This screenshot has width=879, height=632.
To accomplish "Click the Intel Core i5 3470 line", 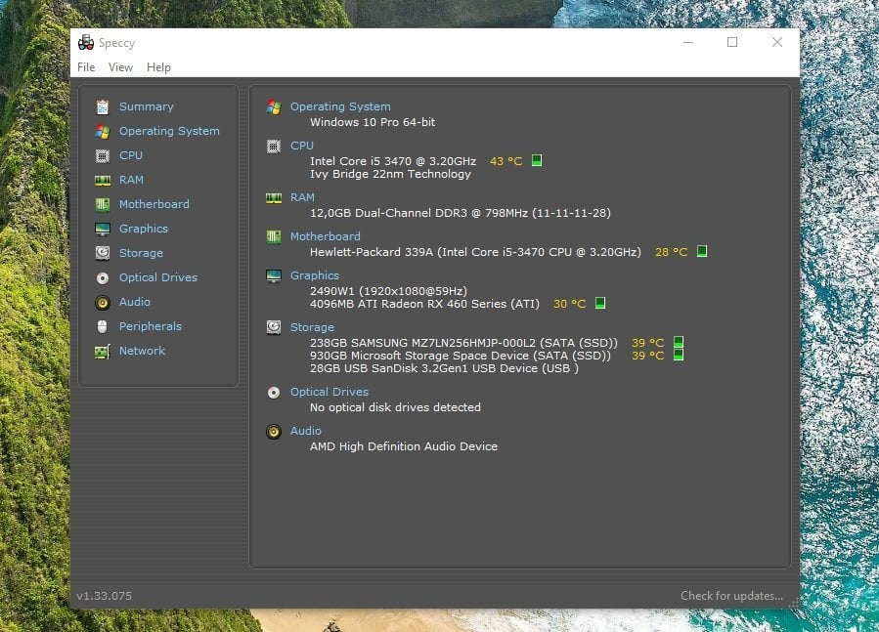I will [x=392, y=161].
